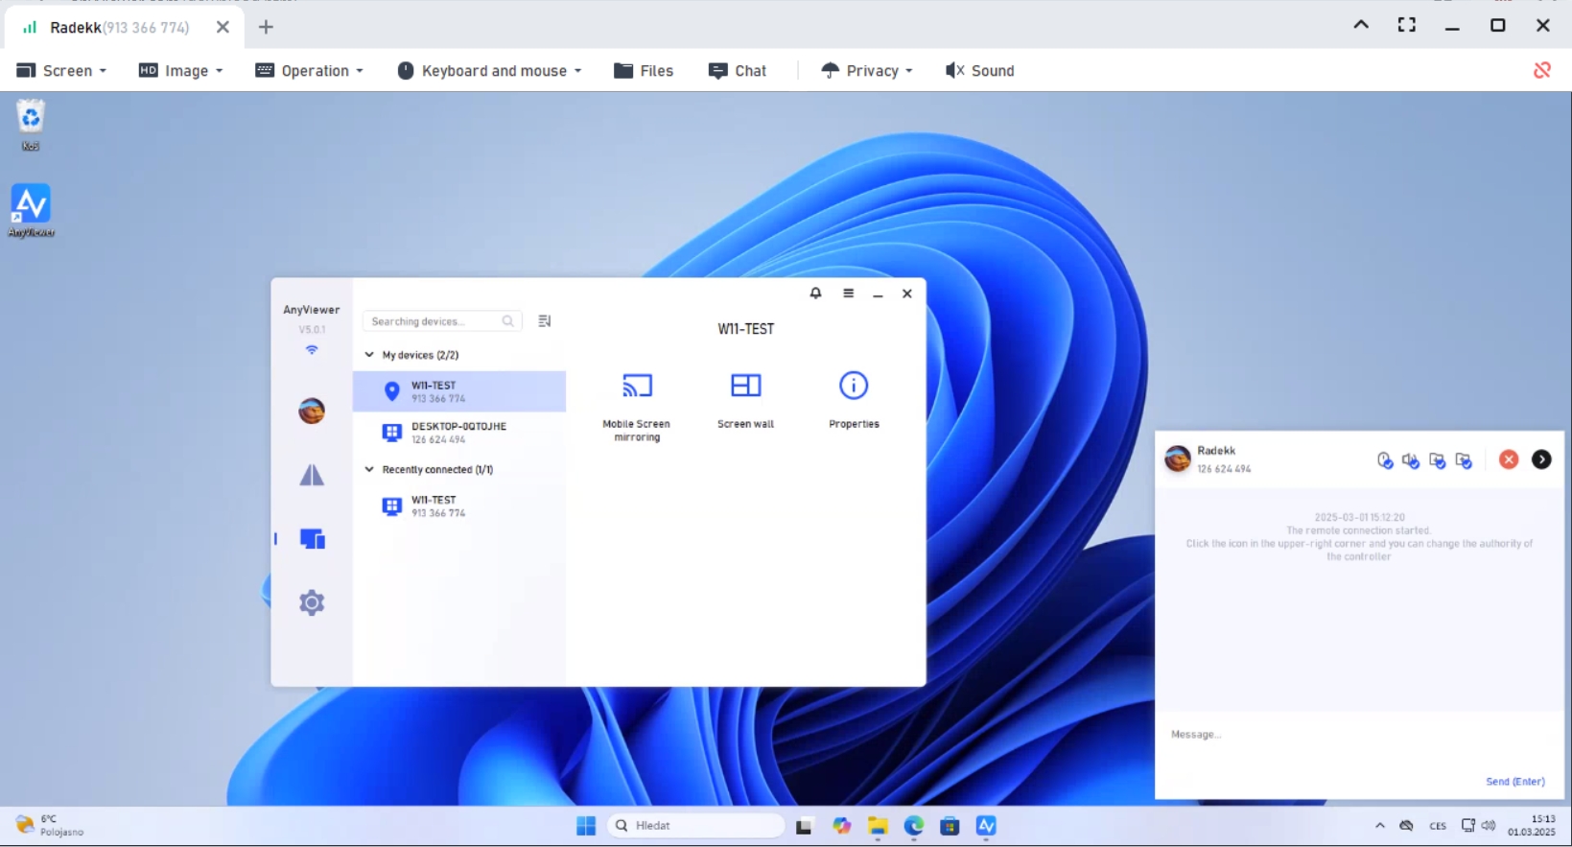
Task: Open the weather widget showing 6°C
Action: click(x=50, y=826)
